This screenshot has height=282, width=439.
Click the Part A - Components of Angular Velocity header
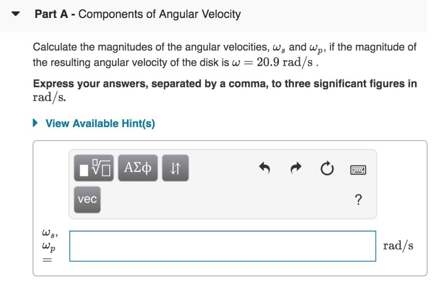click(138, 14)
